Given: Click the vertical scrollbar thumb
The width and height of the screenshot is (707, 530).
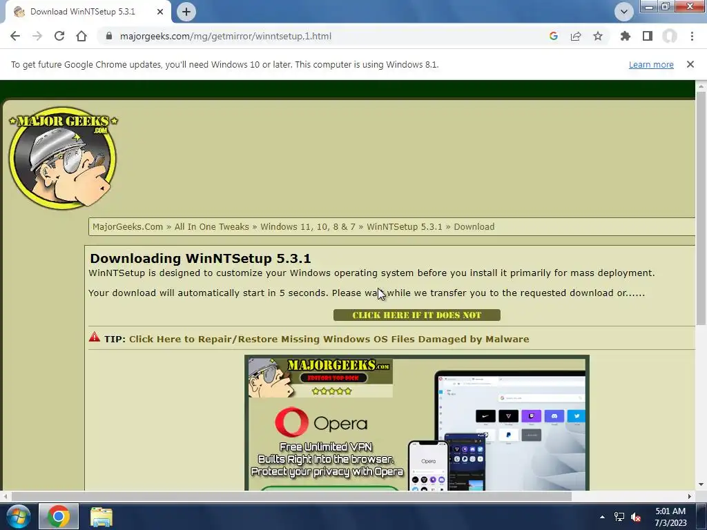Looking at the screenshot, I should tap(701, 207).
